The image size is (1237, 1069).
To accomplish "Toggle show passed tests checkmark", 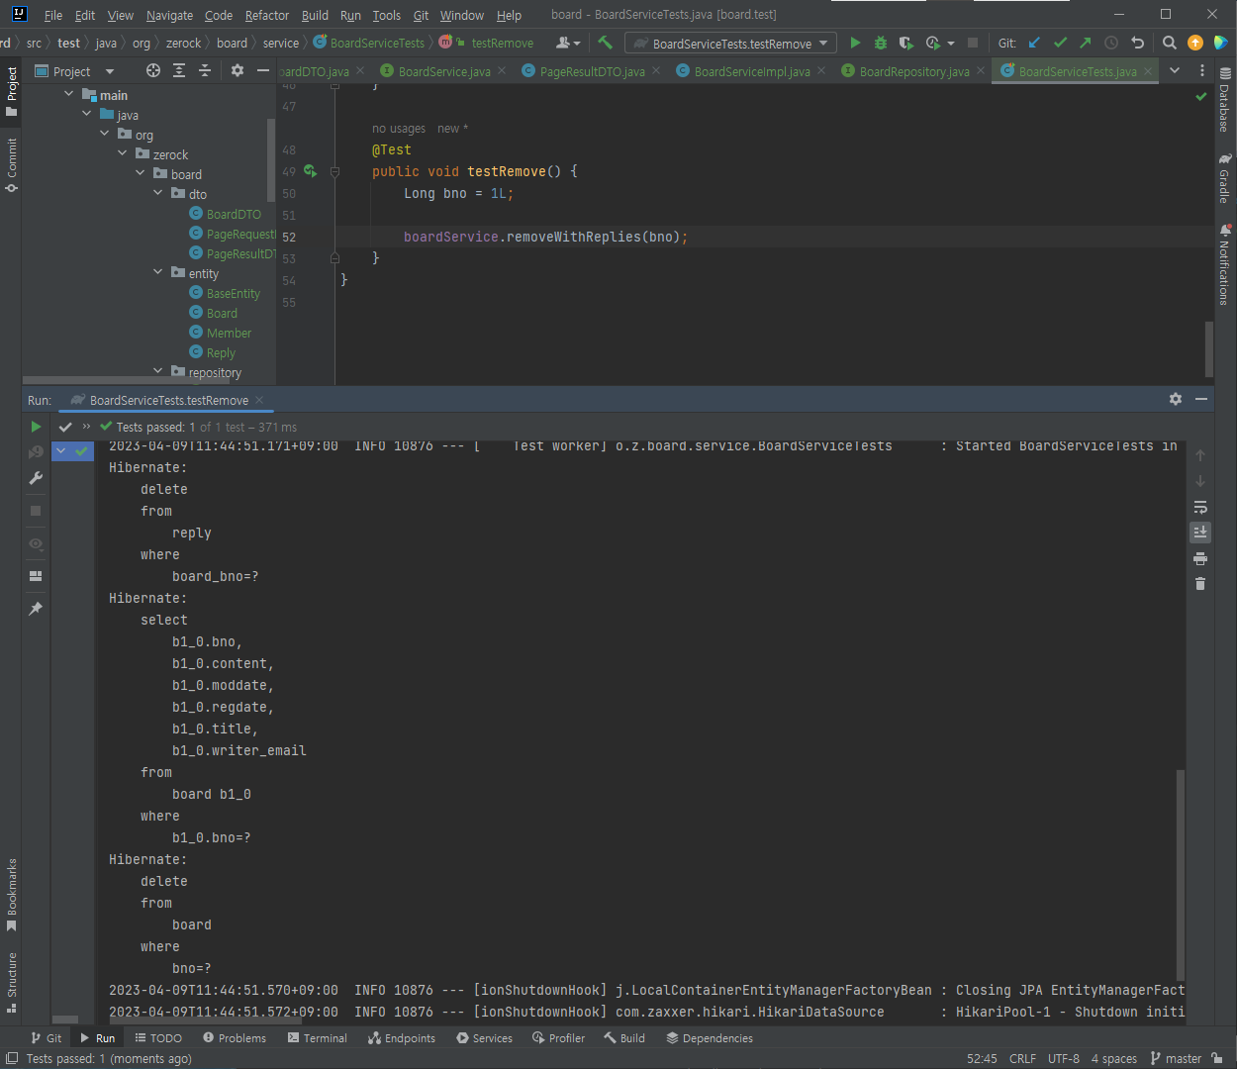I will 65,427.
